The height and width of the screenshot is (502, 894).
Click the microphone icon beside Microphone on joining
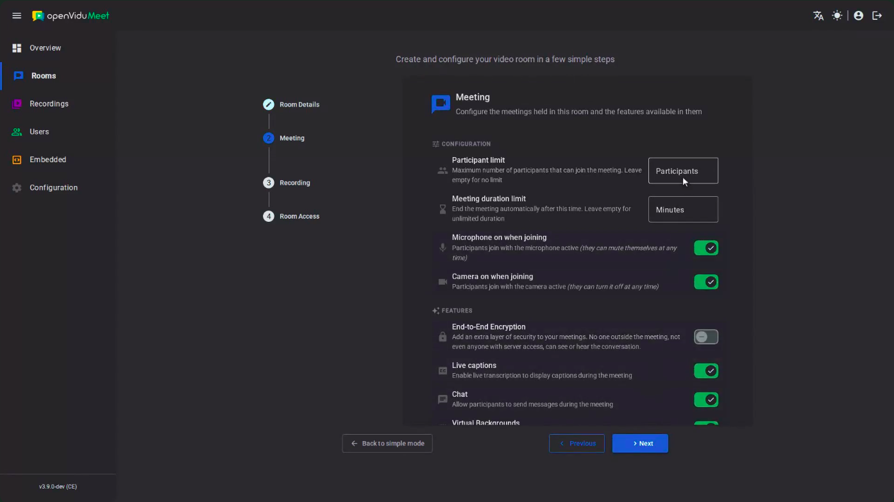[443, 248]
